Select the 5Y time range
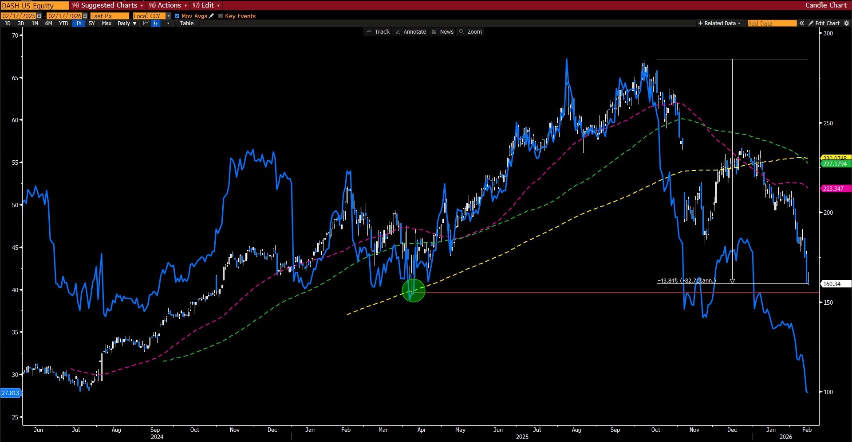 click(x=92, y=23)
